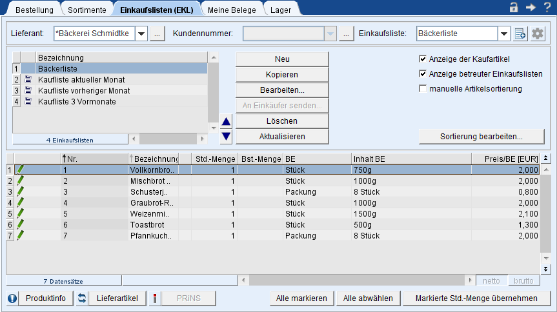Image resolution: width=557 pixels, height=312 pixels.
Task: Open the Kundennummer dropdown arrow
Action: coord(331,34)
